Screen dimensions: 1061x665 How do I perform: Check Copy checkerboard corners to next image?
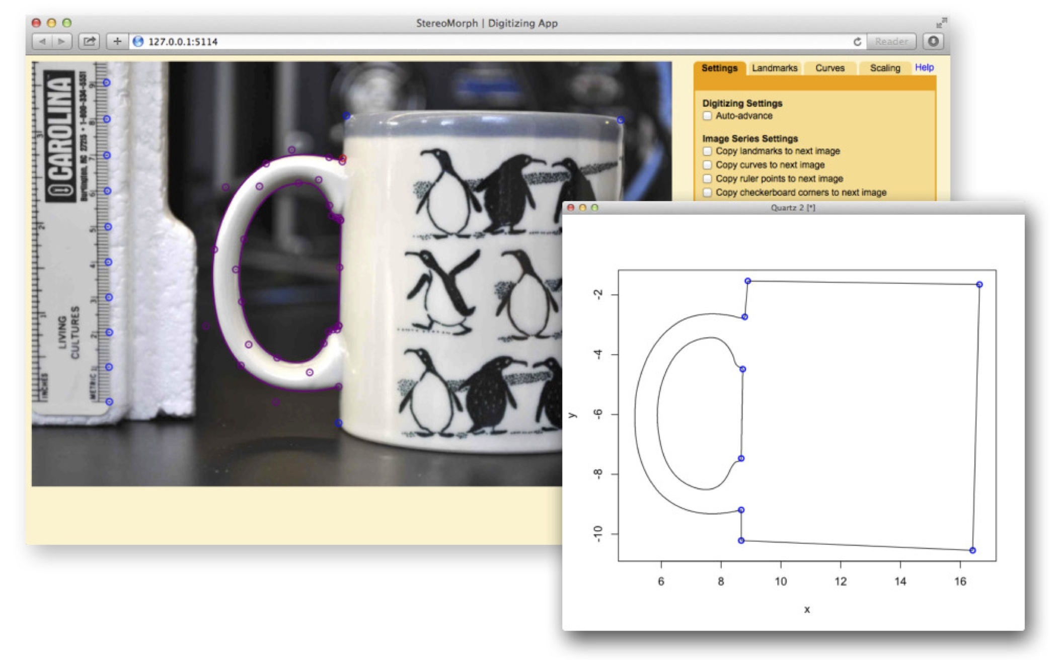707,193
